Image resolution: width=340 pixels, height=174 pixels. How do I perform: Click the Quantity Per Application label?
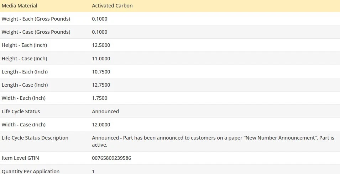coord(31,171)
